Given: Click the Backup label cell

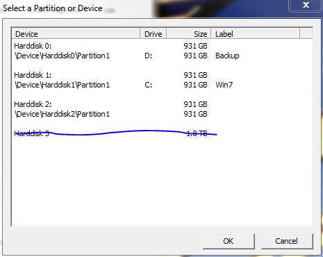Looking at the screenshot, I should (227, 56).
